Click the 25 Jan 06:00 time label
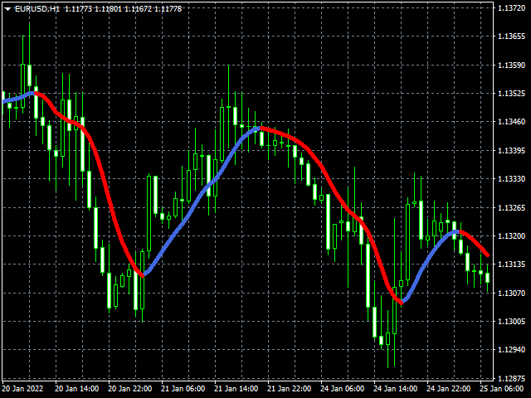Image resolution: width=531 pixels, height=398 pixels. pyautogui.click(x=502, y=388)
